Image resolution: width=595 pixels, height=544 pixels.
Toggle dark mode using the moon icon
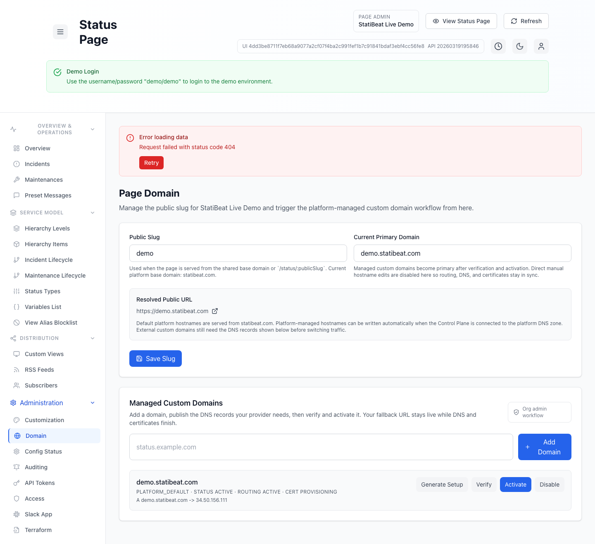pyautogui.click(x=520, y=46)
